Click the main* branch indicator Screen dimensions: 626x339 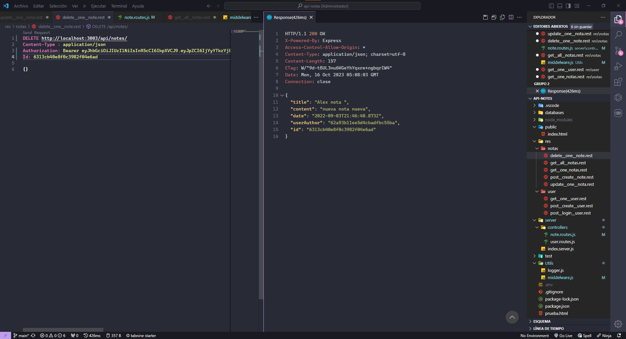point(21,335)
